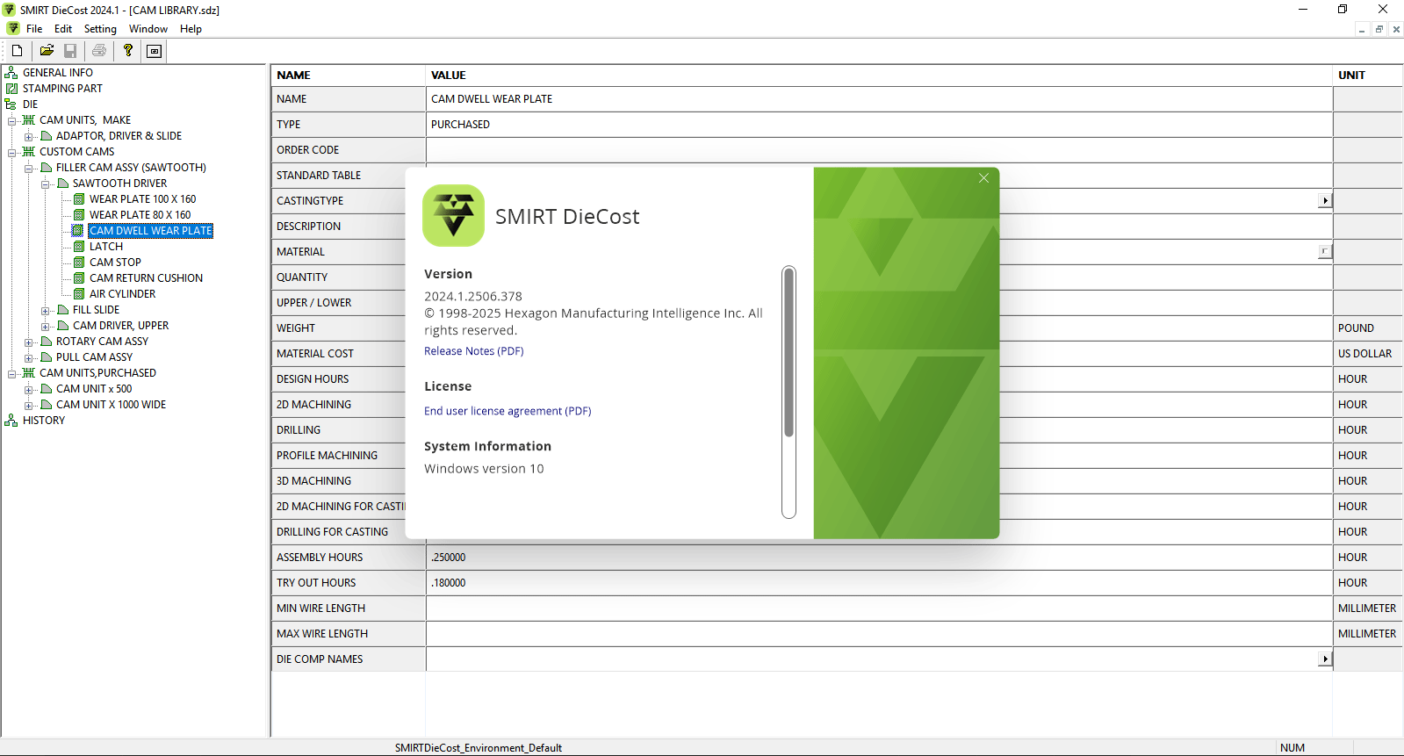1404x756 pixels.
Task: Close the SMIRT DieCost about dialog
Action: pyautogui.click(x=983, y=178)
